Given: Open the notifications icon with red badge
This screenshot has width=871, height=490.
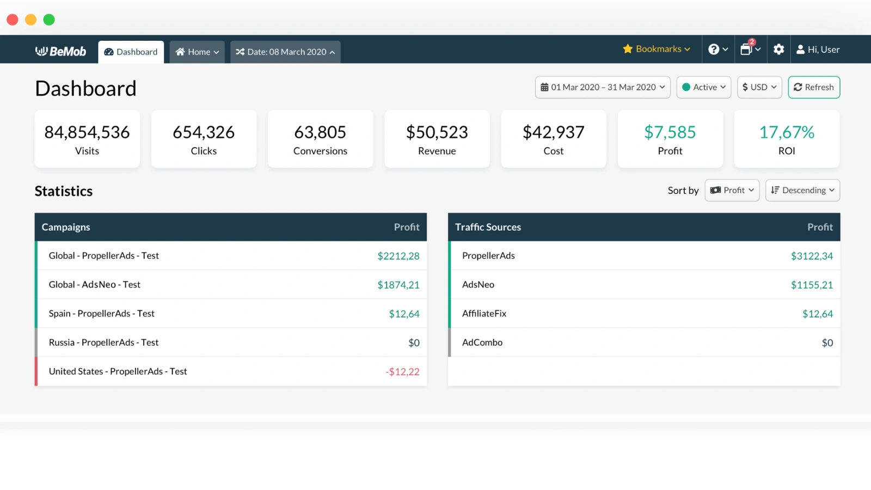Looking at the screenshot, I should click(x=746, y=49).
